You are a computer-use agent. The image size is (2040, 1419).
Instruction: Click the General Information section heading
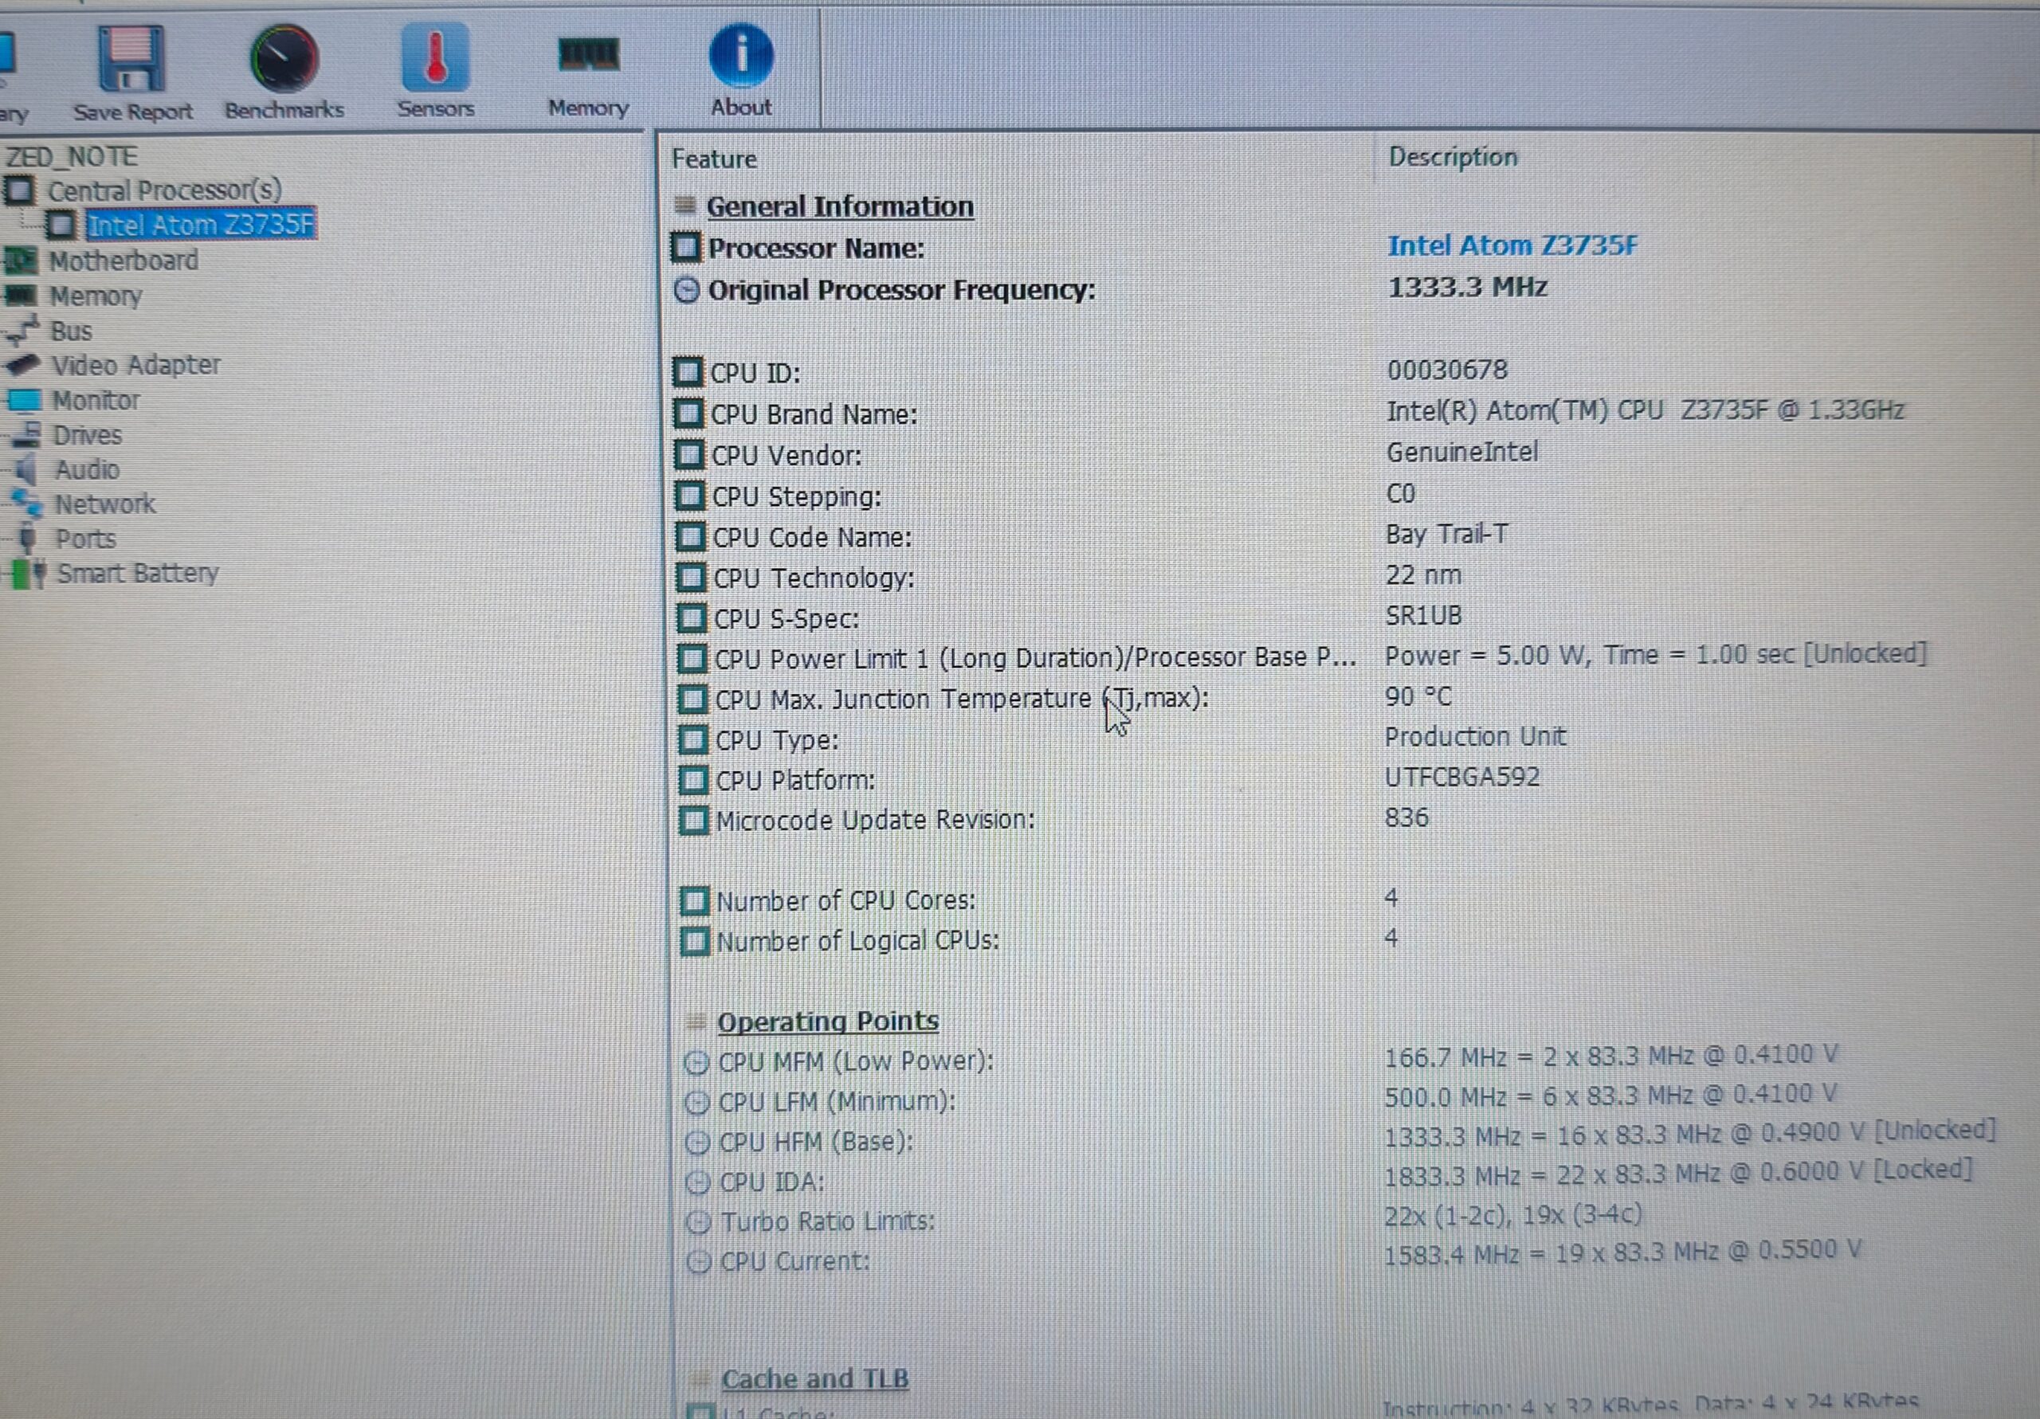tap(840, 206)
